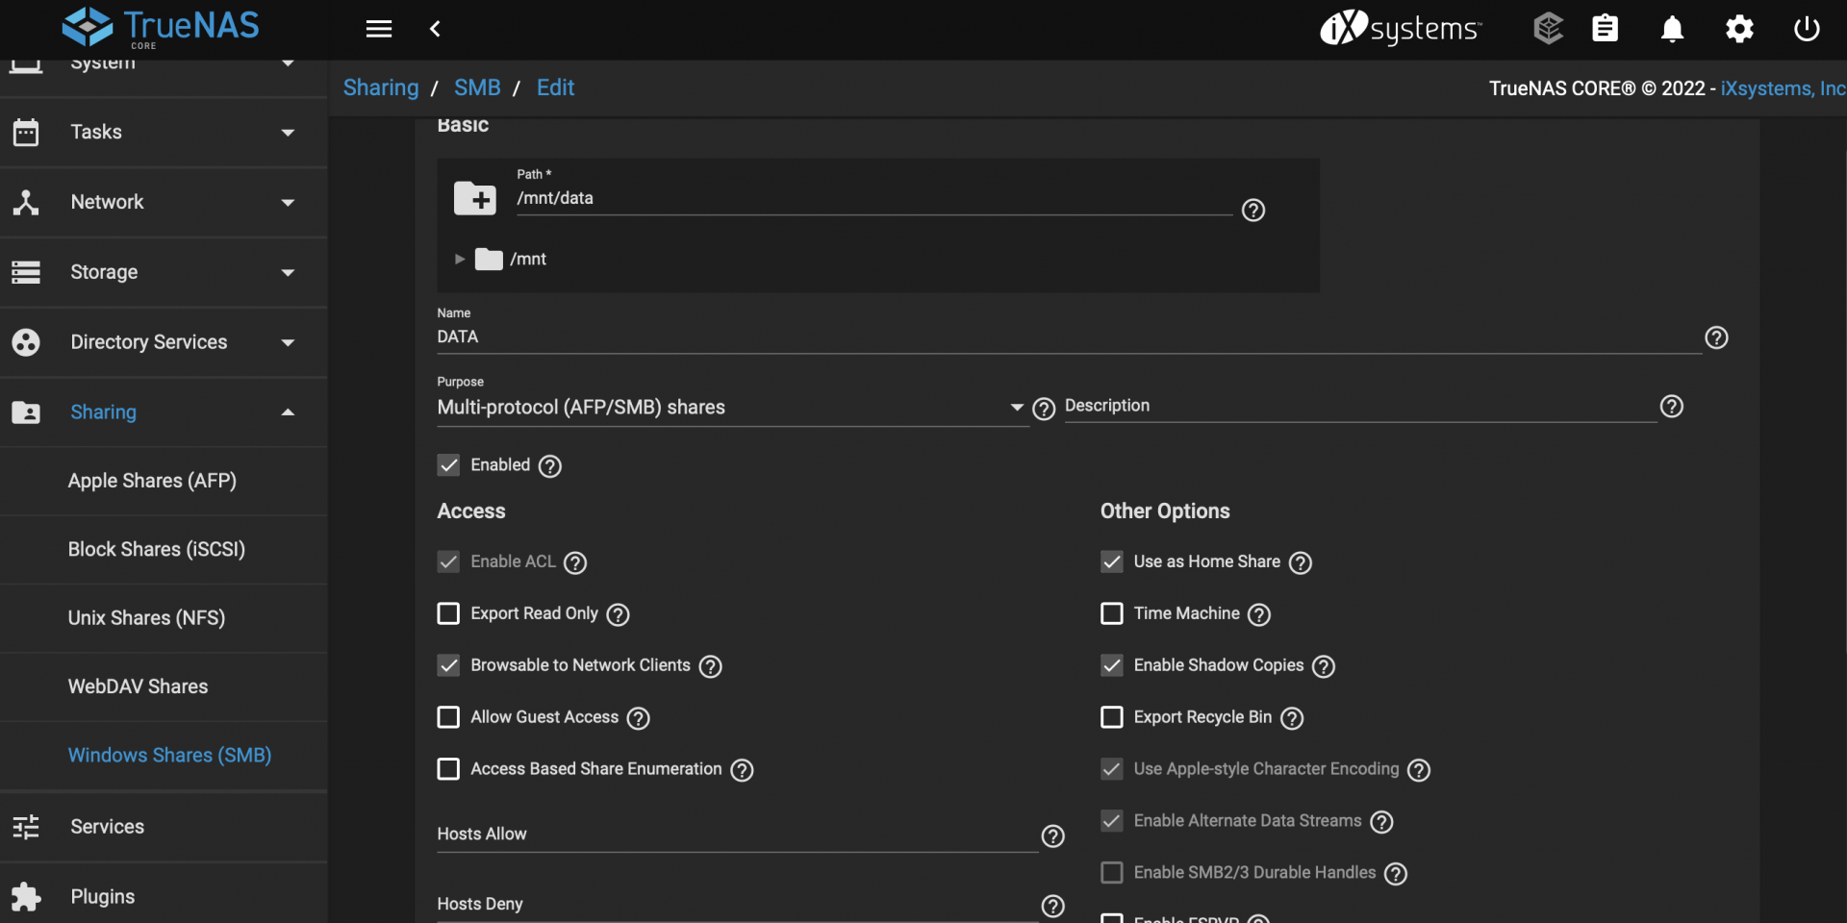Screen dimensions: 1847x923
Task: Open settings gear in top bar
Action: 1739,29
